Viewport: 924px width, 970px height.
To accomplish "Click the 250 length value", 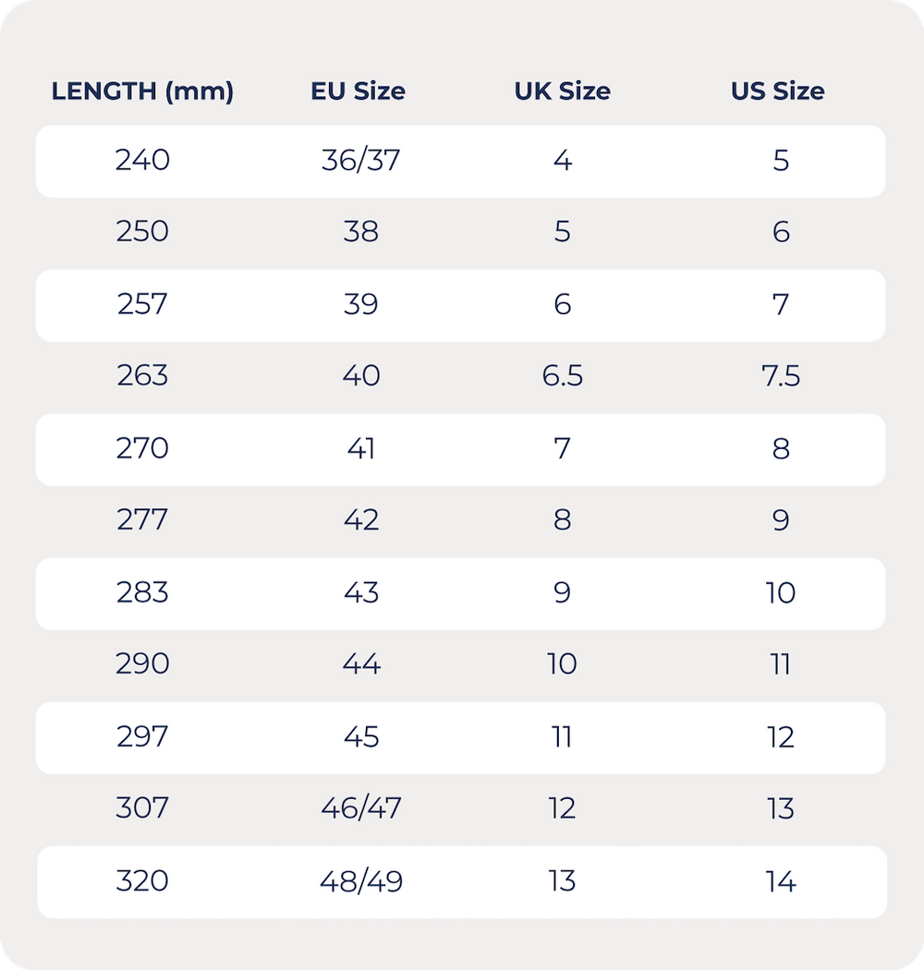I will coord(142,232).
